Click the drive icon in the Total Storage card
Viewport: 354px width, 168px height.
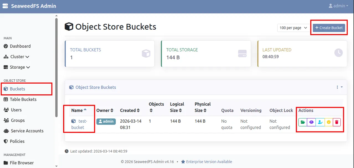point(242,53)
